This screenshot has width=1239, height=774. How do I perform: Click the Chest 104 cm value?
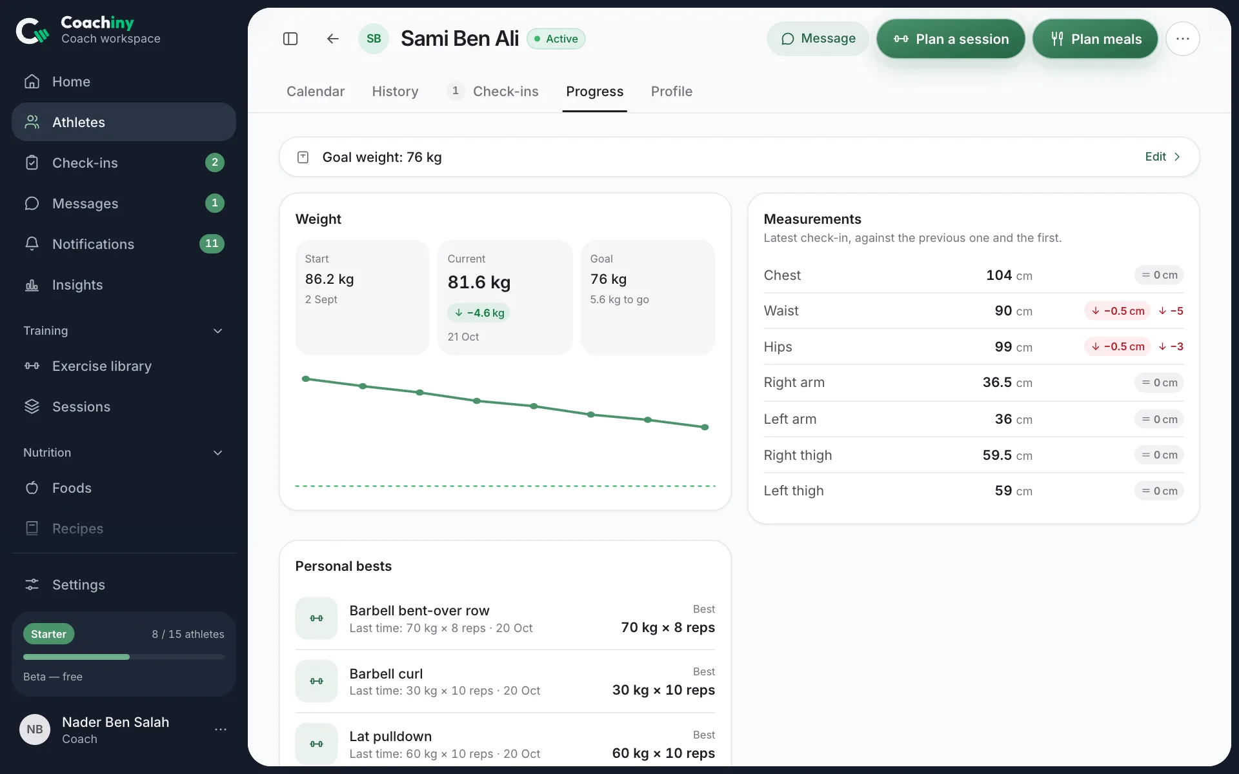[x=1009, y=275]
